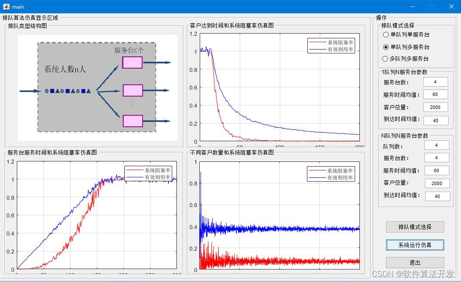
Task: Click the 服务台C个 text in diagram
Action: pos(129,50)
